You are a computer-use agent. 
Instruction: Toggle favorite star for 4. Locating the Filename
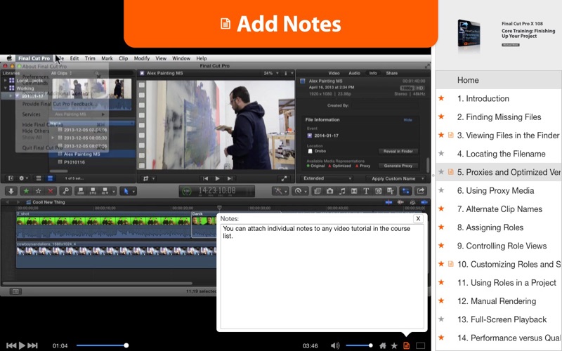click(x=441, y=153)
